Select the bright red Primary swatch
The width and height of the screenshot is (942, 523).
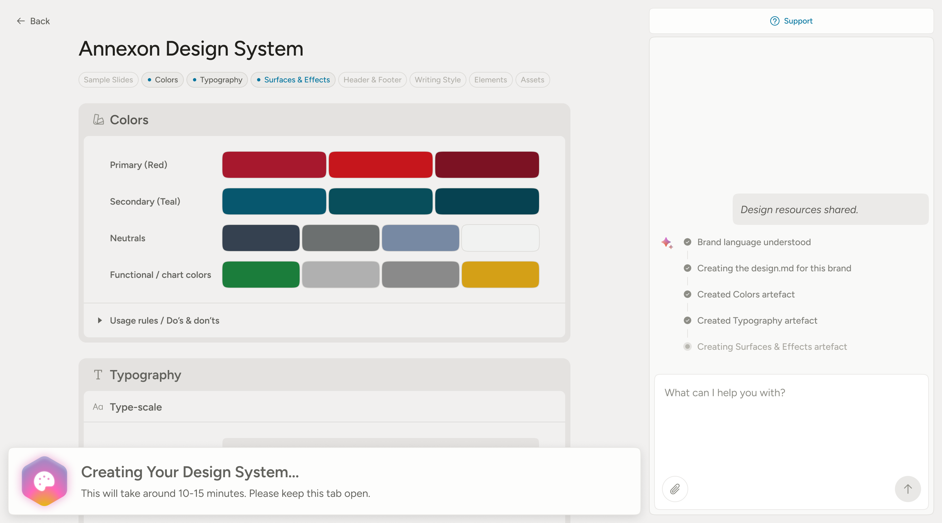point(380,165)
